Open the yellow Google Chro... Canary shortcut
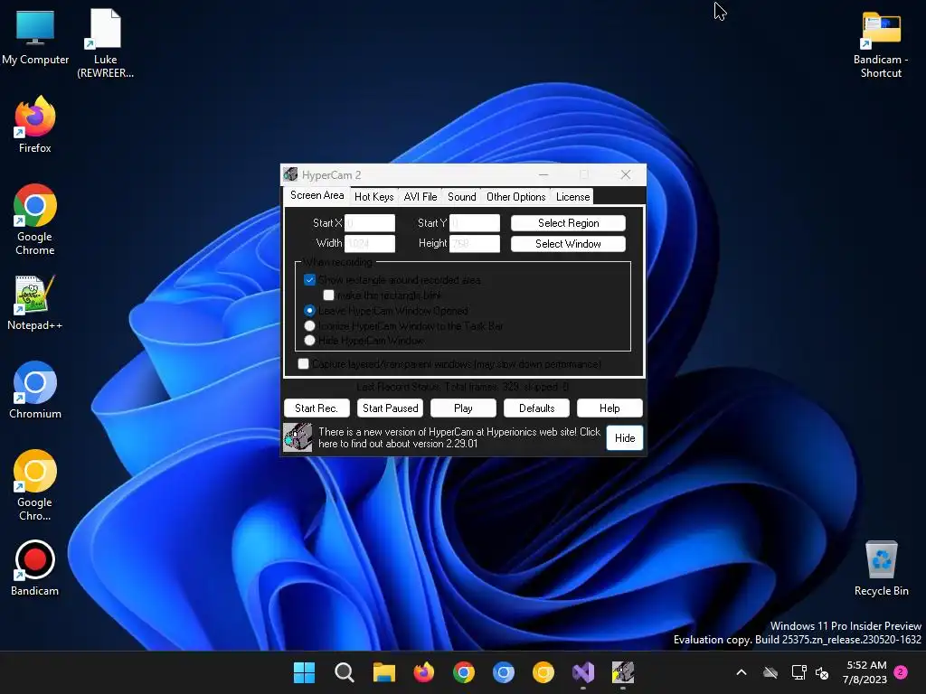 (x=35, y=485)
